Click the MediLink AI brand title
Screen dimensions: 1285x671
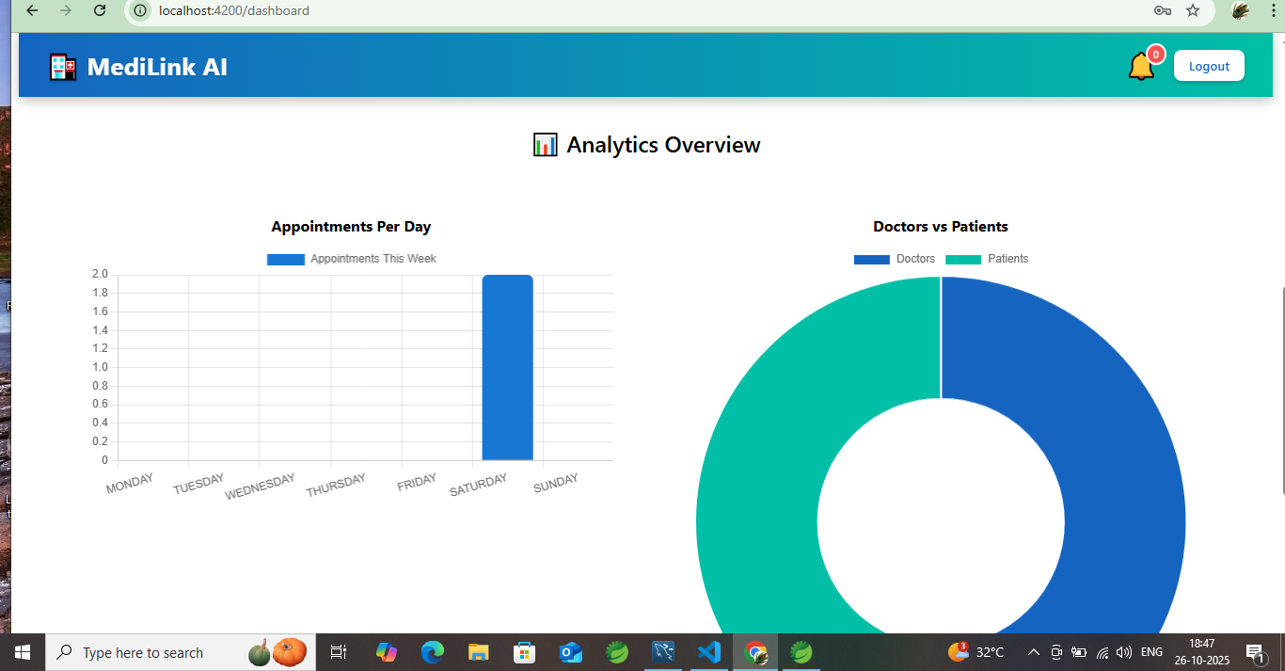[157, 67]
